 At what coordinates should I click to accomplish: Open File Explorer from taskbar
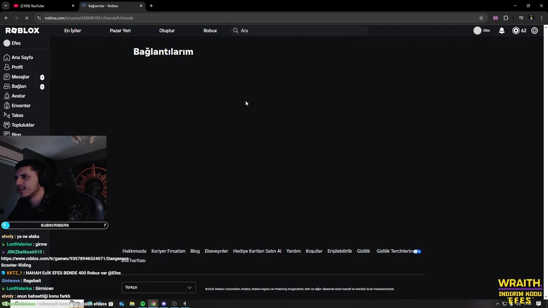[x=132, y=304]
